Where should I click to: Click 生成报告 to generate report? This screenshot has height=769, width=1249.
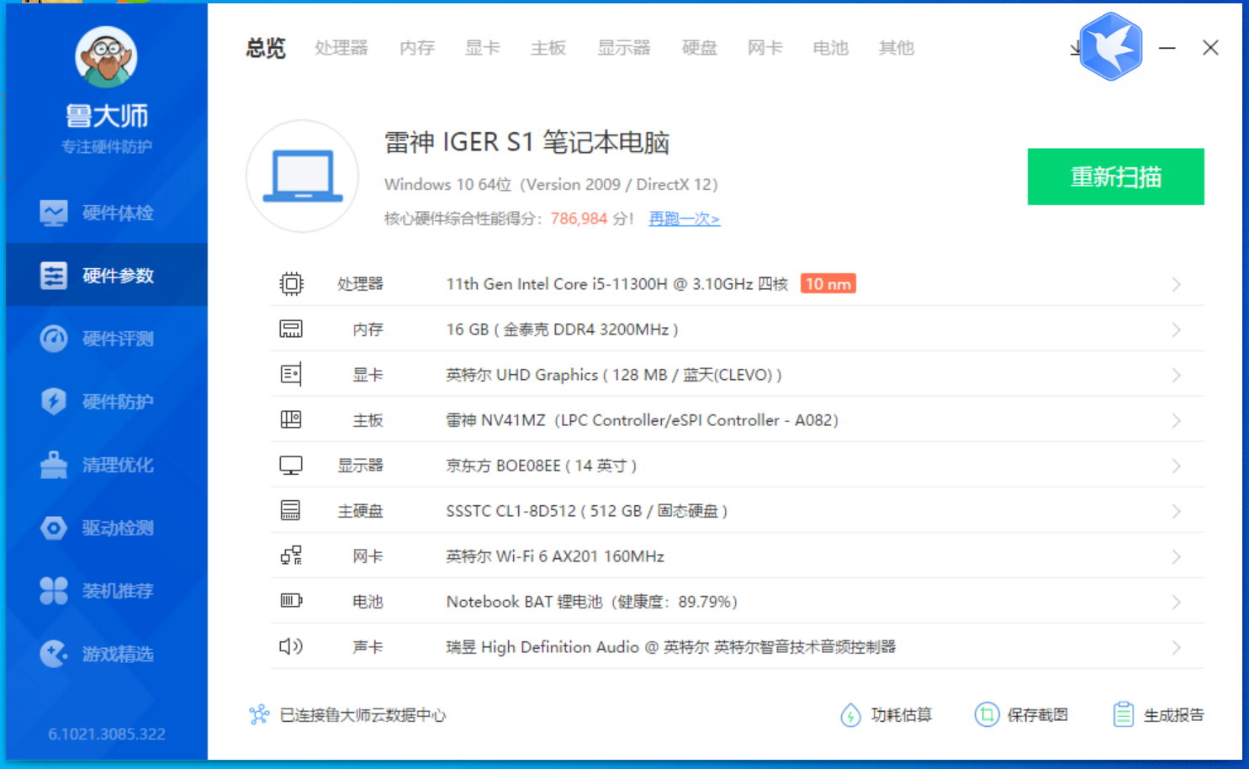click(x=1158, y=715)
